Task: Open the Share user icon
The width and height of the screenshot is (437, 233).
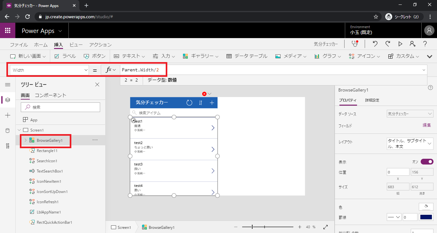Action: (412, 44)
